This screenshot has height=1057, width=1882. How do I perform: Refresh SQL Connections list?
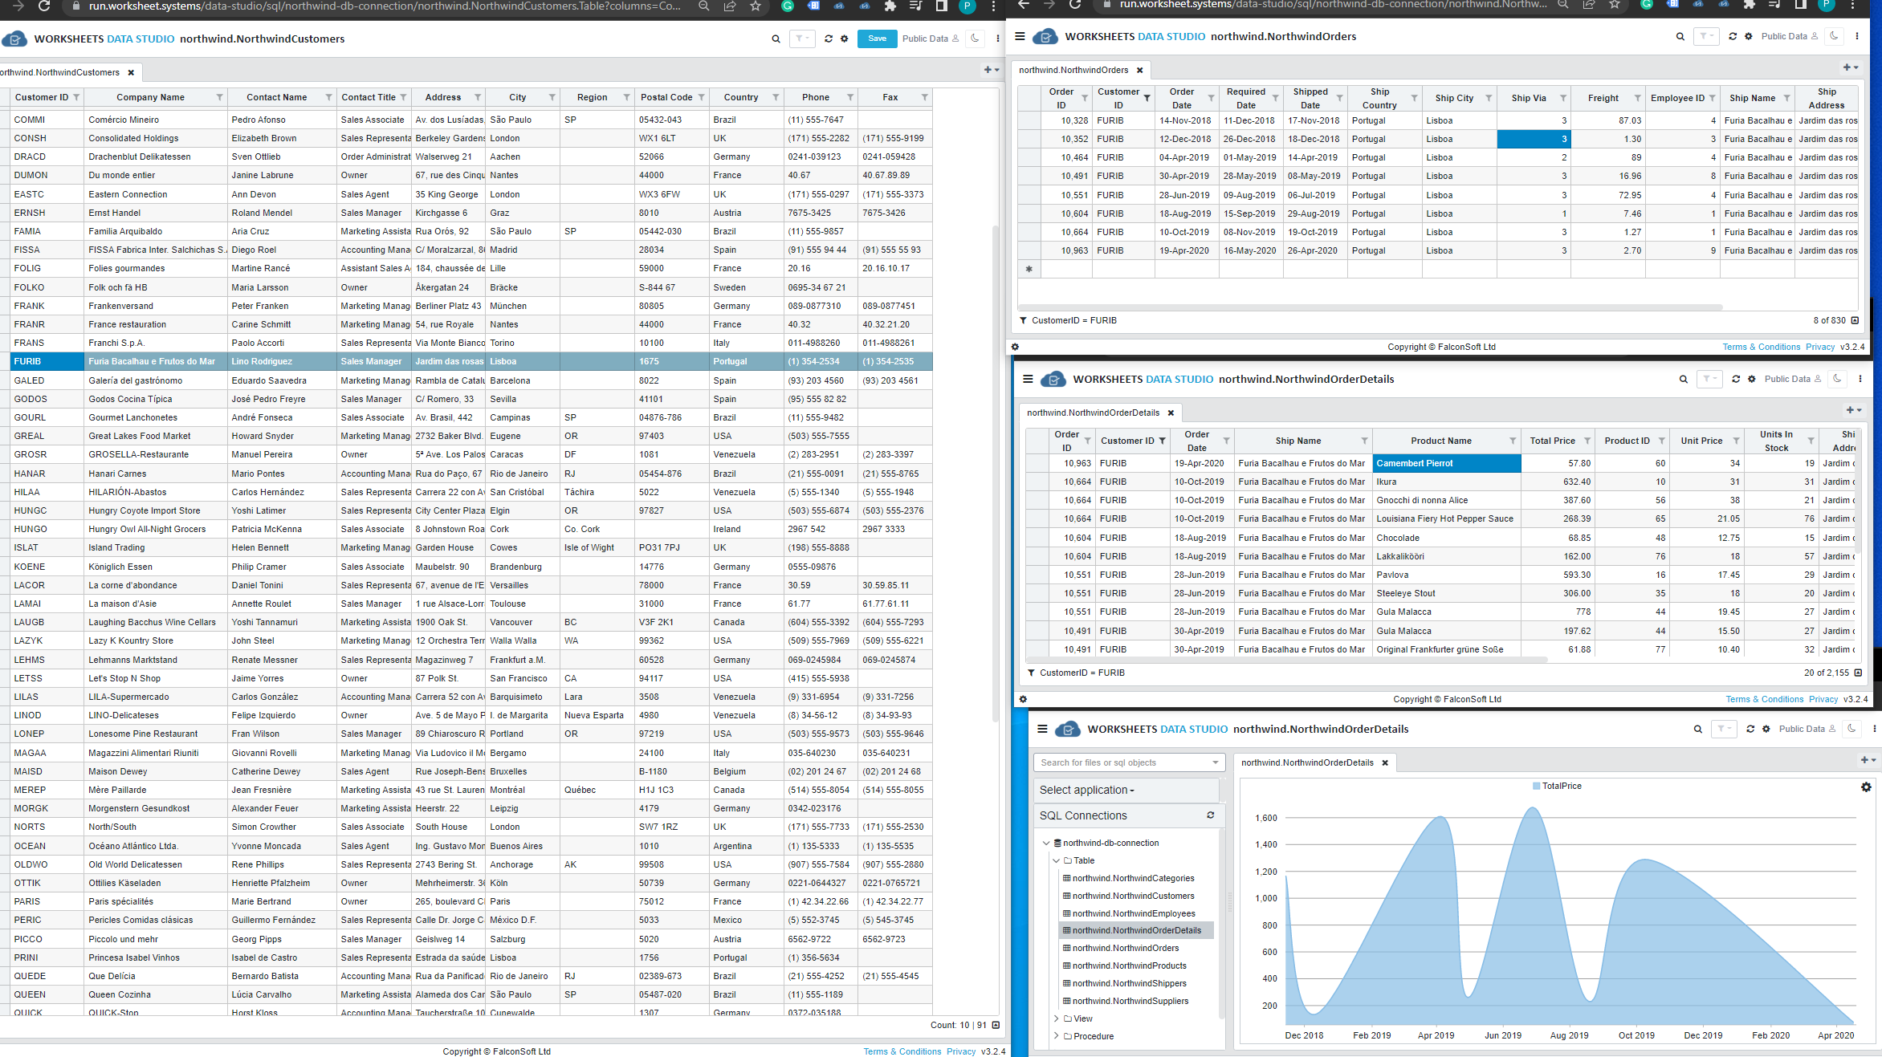1211,815
